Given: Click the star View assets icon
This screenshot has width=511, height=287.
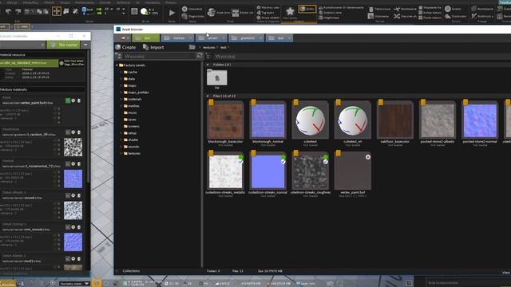Looking at the screenshot, I should point(290,12).
